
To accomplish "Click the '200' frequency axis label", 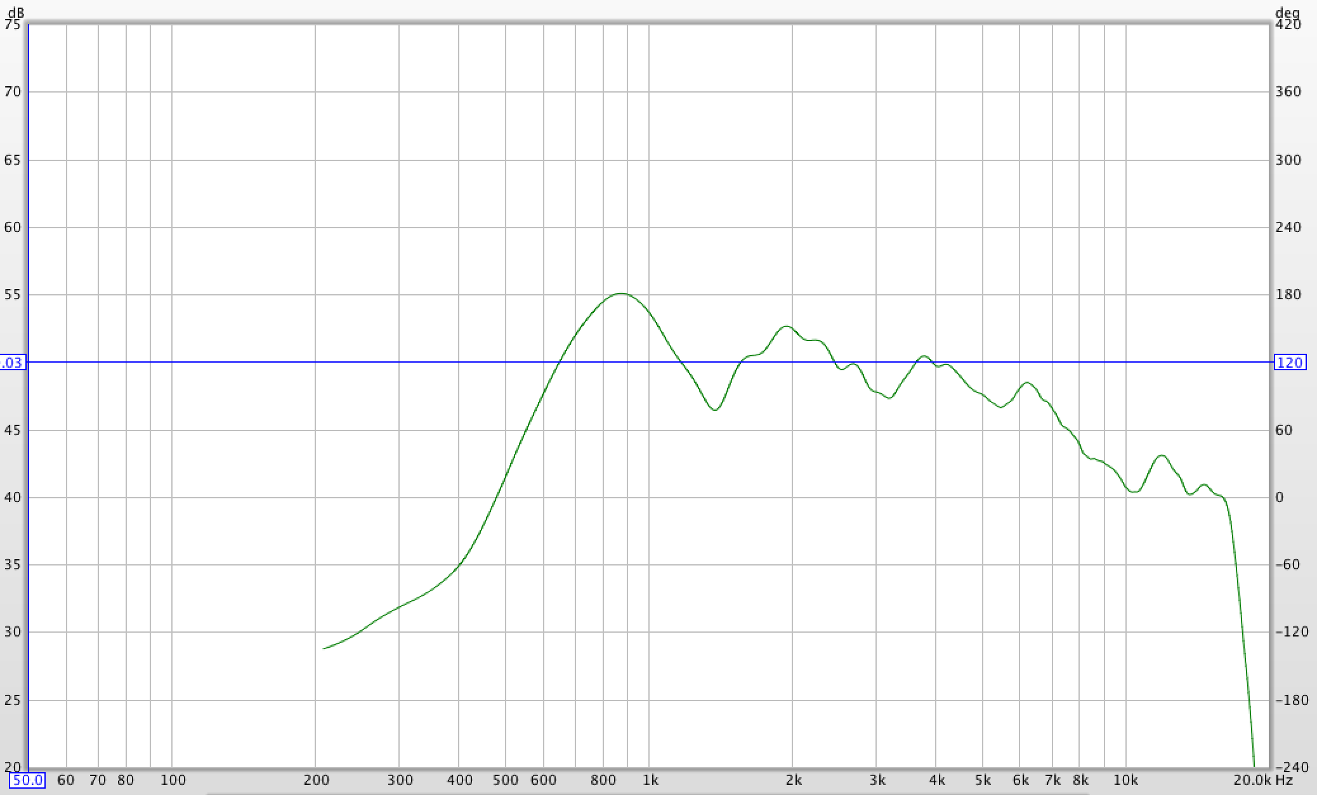I will coord(316,780).
